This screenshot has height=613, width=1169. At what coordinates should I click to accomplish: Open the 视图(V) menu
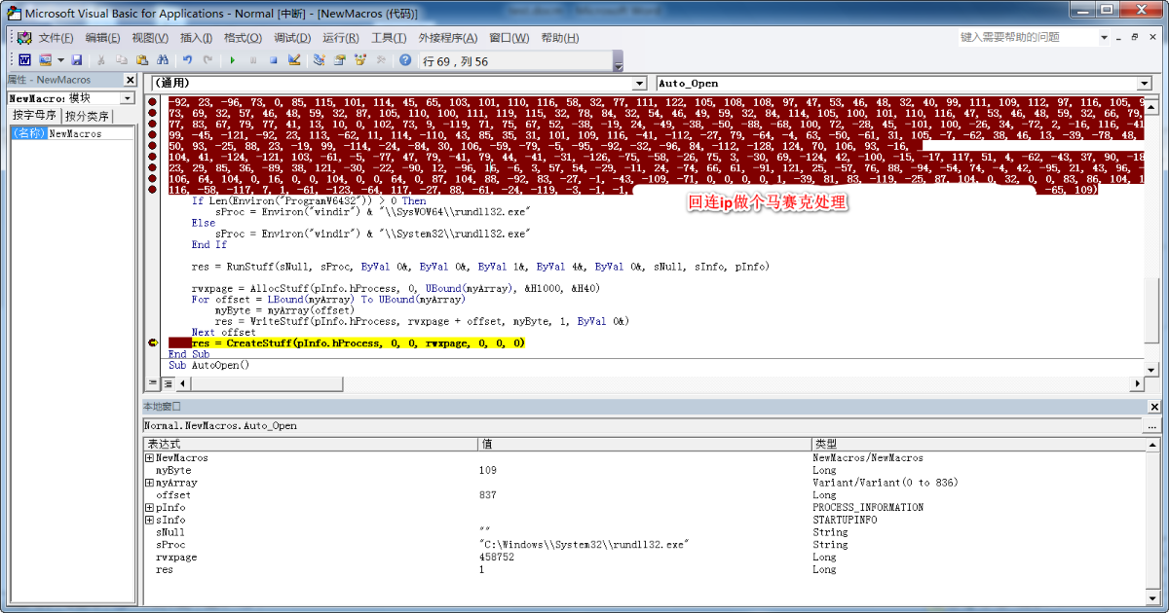(x=150, y=38)
